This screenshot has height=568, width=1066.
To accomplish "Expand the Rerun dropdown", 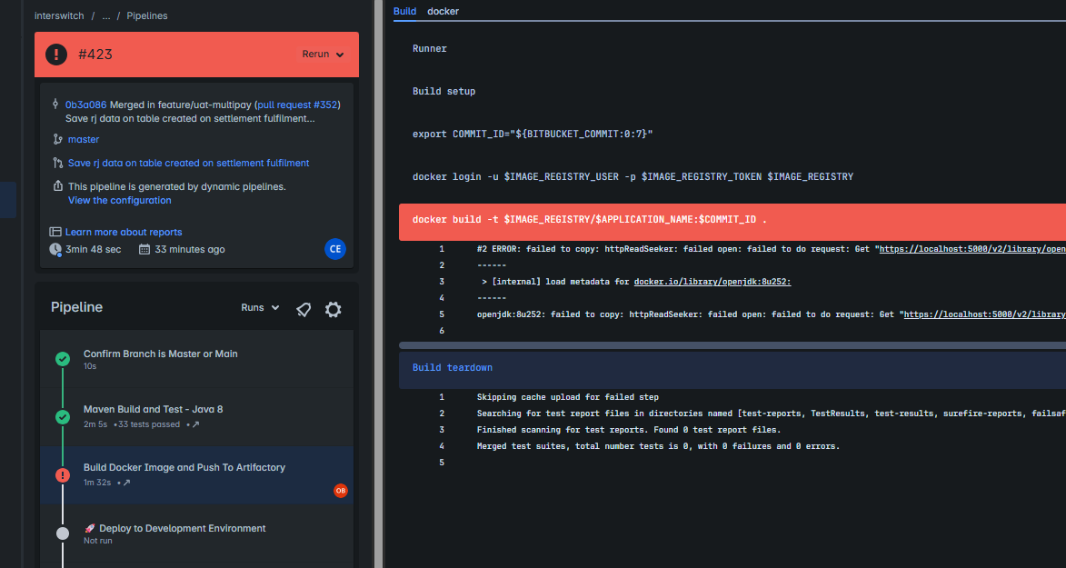I will click(x=323, y=55).
